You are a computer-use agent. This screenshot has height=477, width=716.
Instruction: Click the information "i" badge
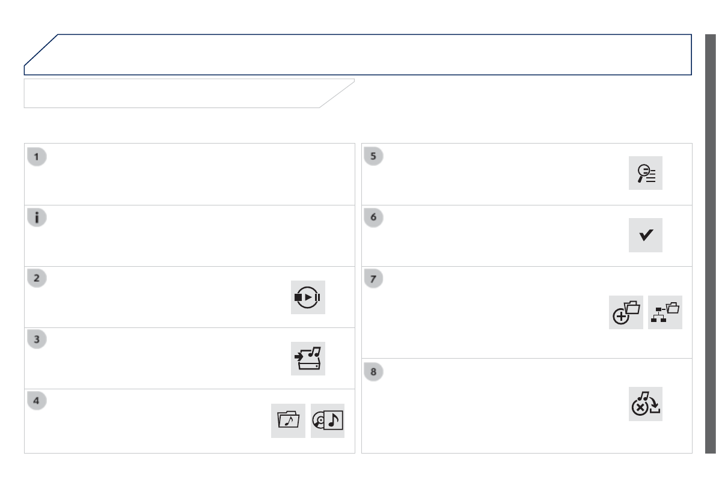[x=37, y=218]
